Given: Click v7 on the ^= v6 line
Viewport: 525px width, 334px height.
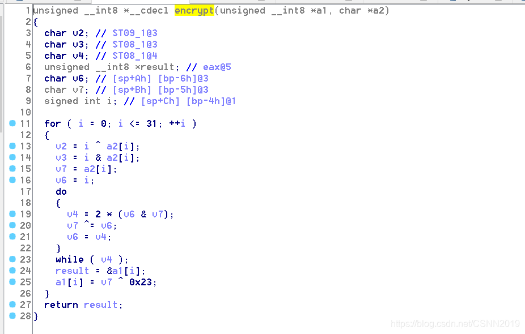Looking at the screenshot, I should [x=73, y=226].
